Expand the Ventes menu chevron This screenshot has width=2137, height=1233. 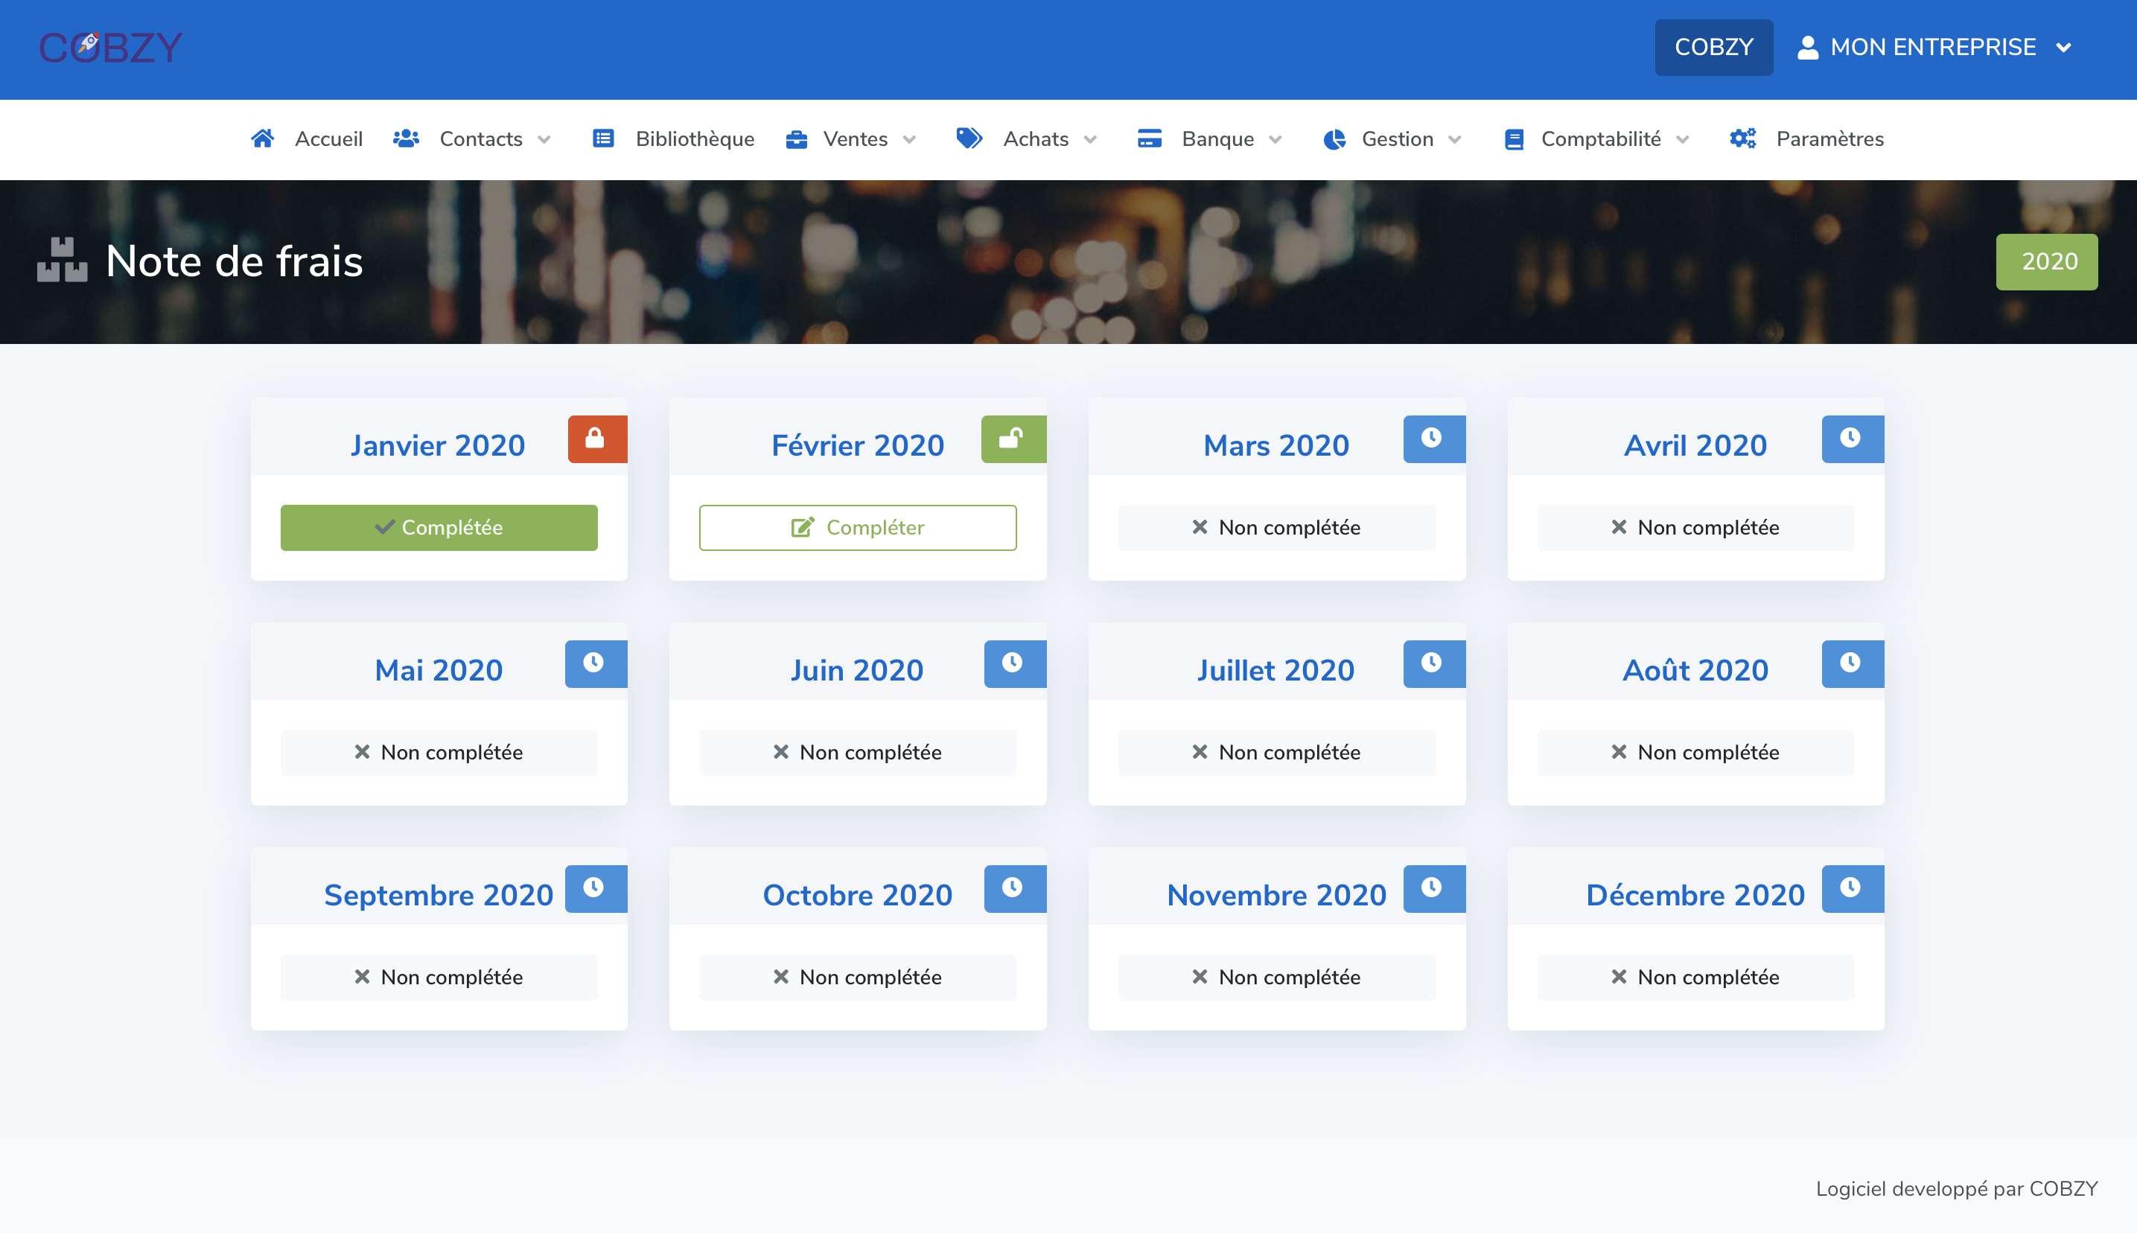pyautogui.click(x=909, y=140)
